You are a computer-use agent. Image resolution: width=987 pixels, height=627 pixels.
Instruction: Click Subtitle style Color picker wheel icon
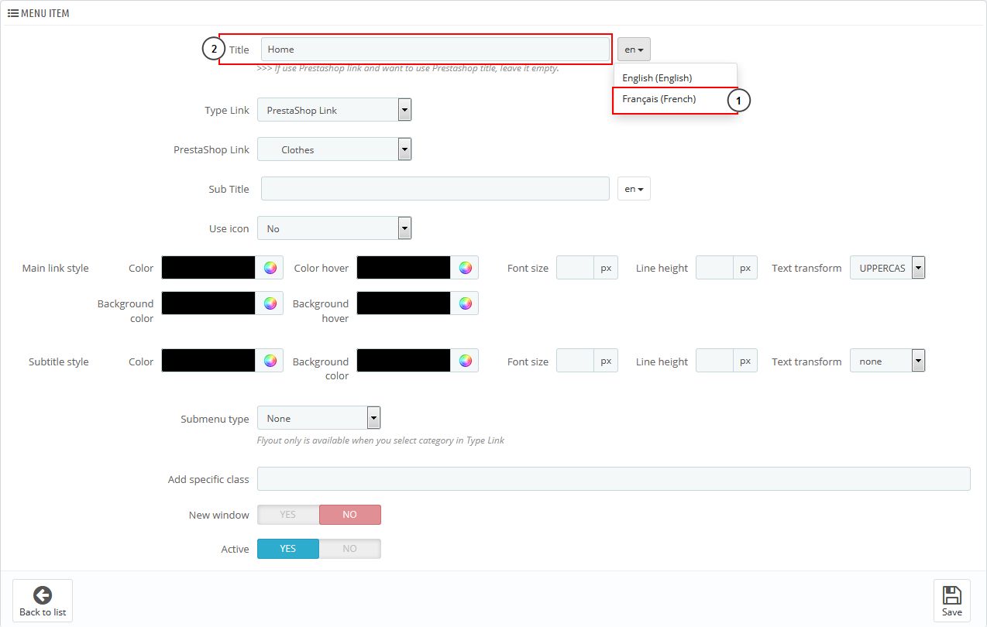pos(270,361)
